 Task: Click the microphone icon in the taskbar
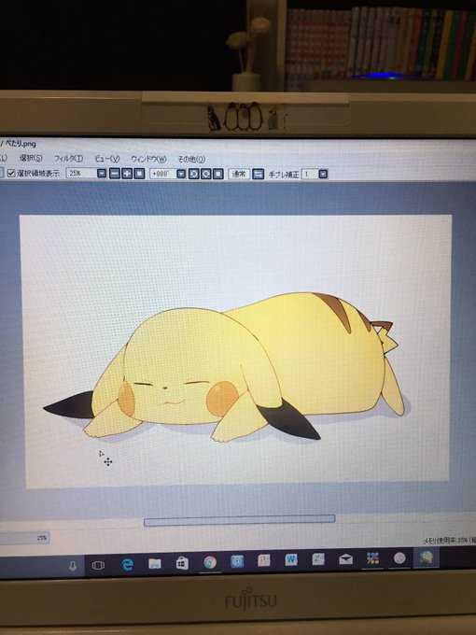click(x=73, y=565)
